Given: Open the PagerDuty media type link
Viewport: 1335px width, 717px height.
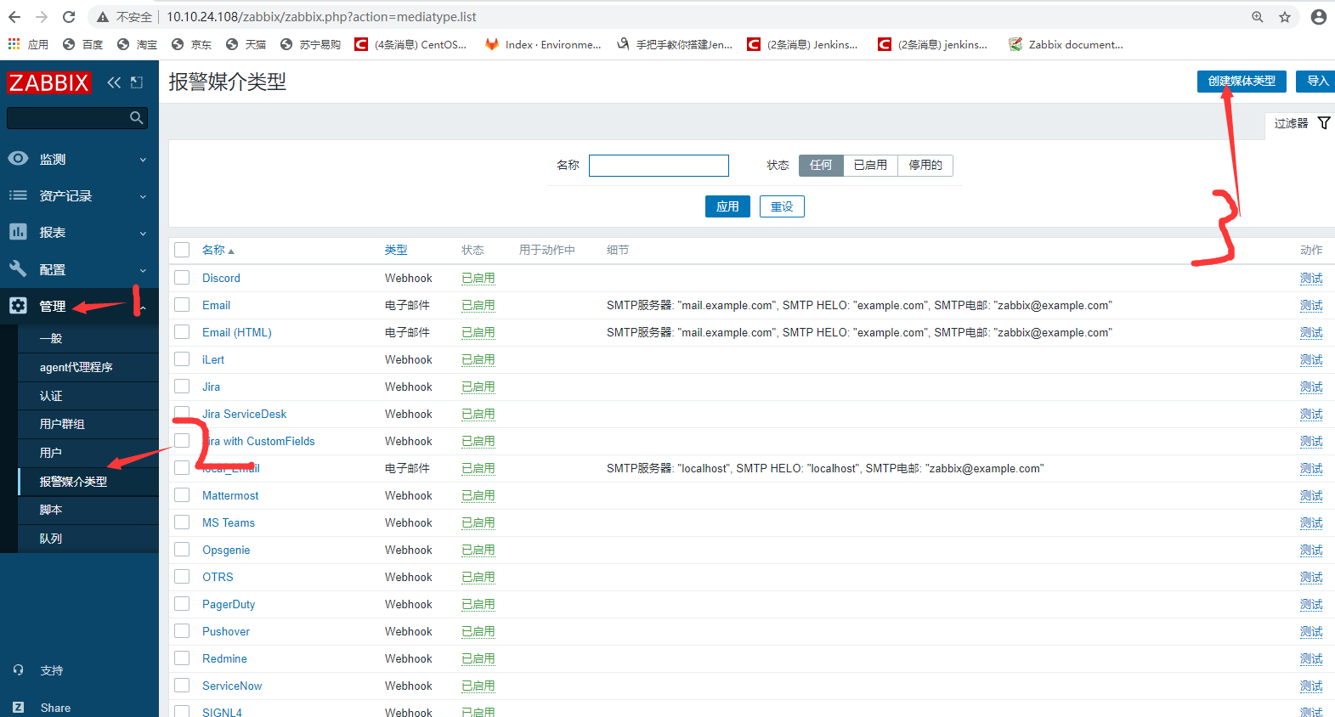Looking at the screenshot, I should [229, 604].
